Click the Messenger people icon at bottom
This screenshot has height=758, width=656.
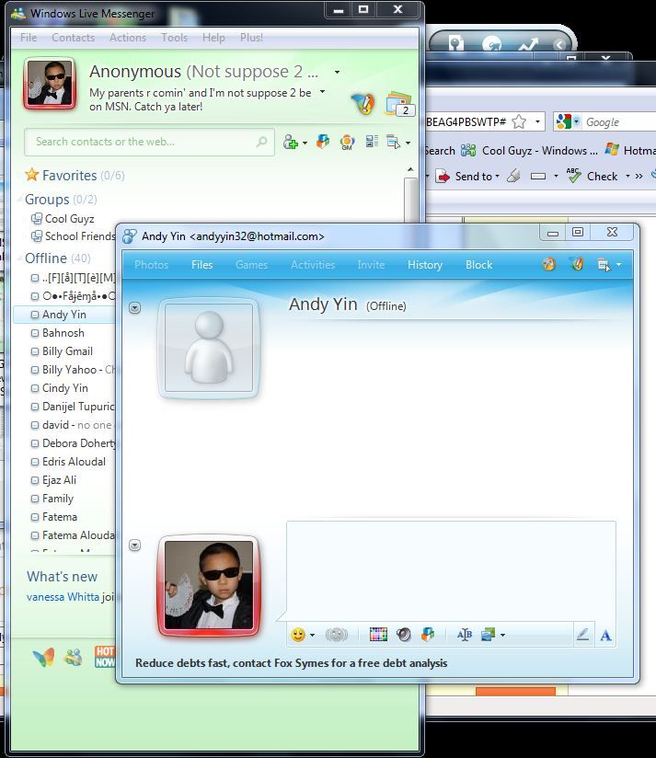tap(74, 658)
